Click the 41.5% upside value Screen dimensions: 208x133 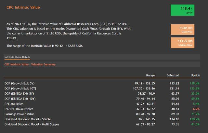pyautogui.click(x=195, y=124)
